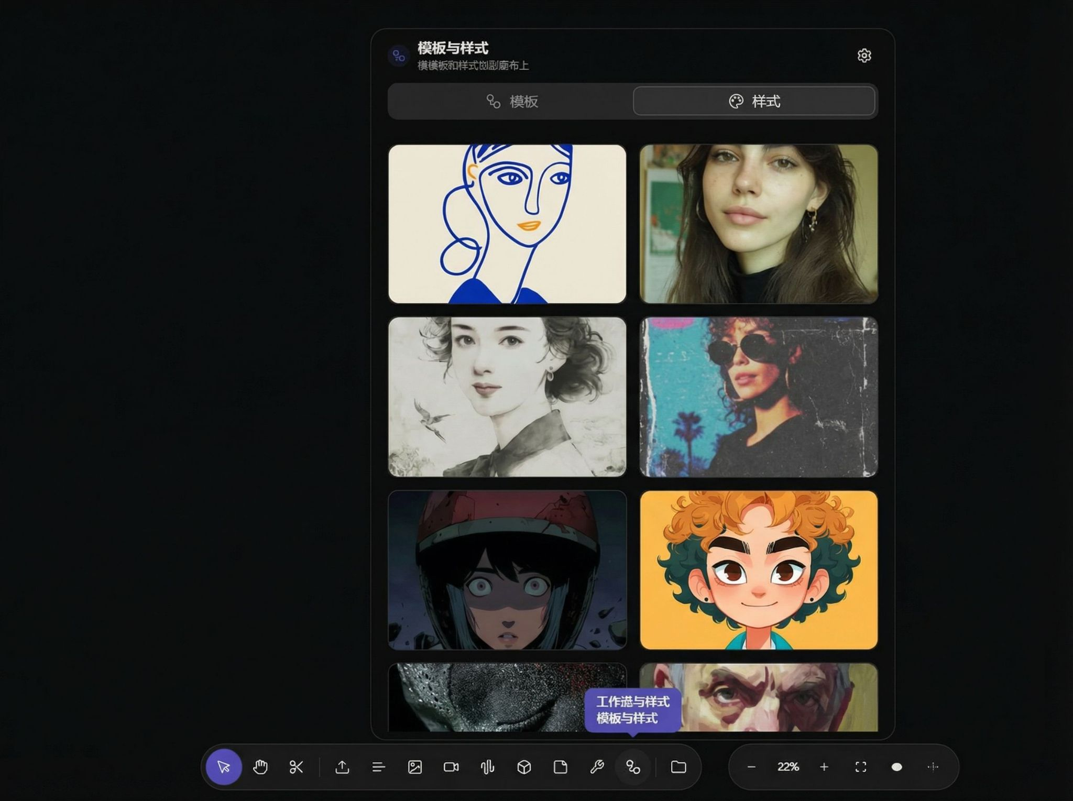Open the audio waveform tool

[487, 767]
